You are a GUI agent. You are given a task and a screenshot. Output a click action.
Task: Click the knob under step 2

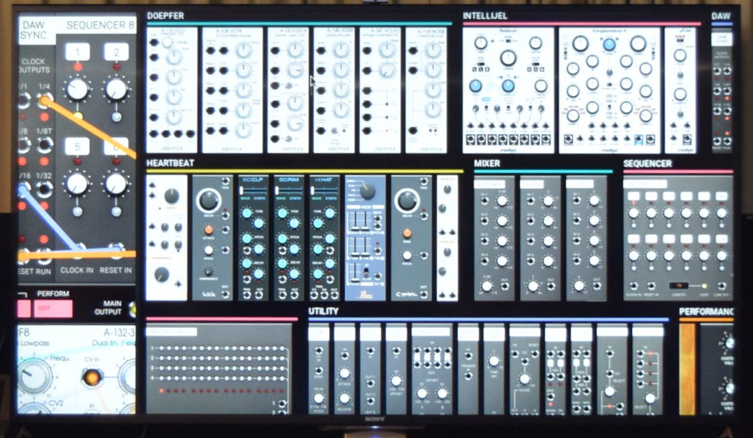tap(116, 89)
